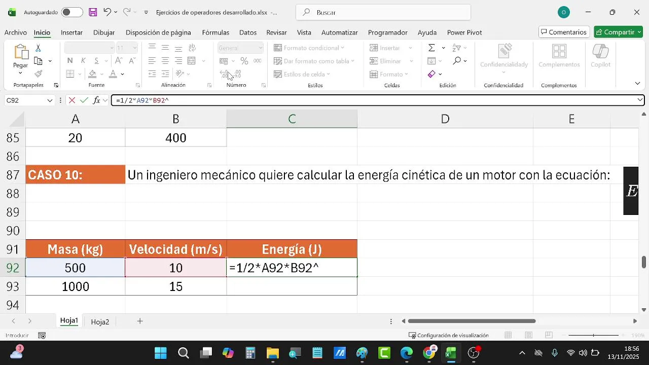Open Formato condicional dropdown
The width and height of the screenshot is (649, 365).
(x=309, y=48)
